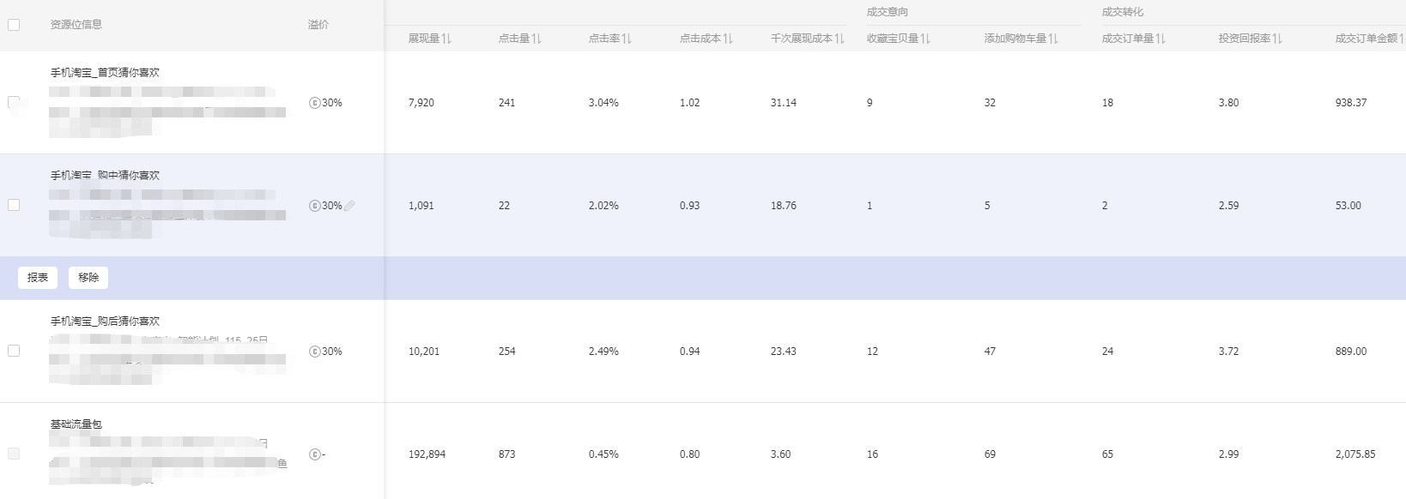Sort by 添加购物车量 column sort icon
Screen dimensions: 1406x499
pyautogui.click(x=1053, y=39)
